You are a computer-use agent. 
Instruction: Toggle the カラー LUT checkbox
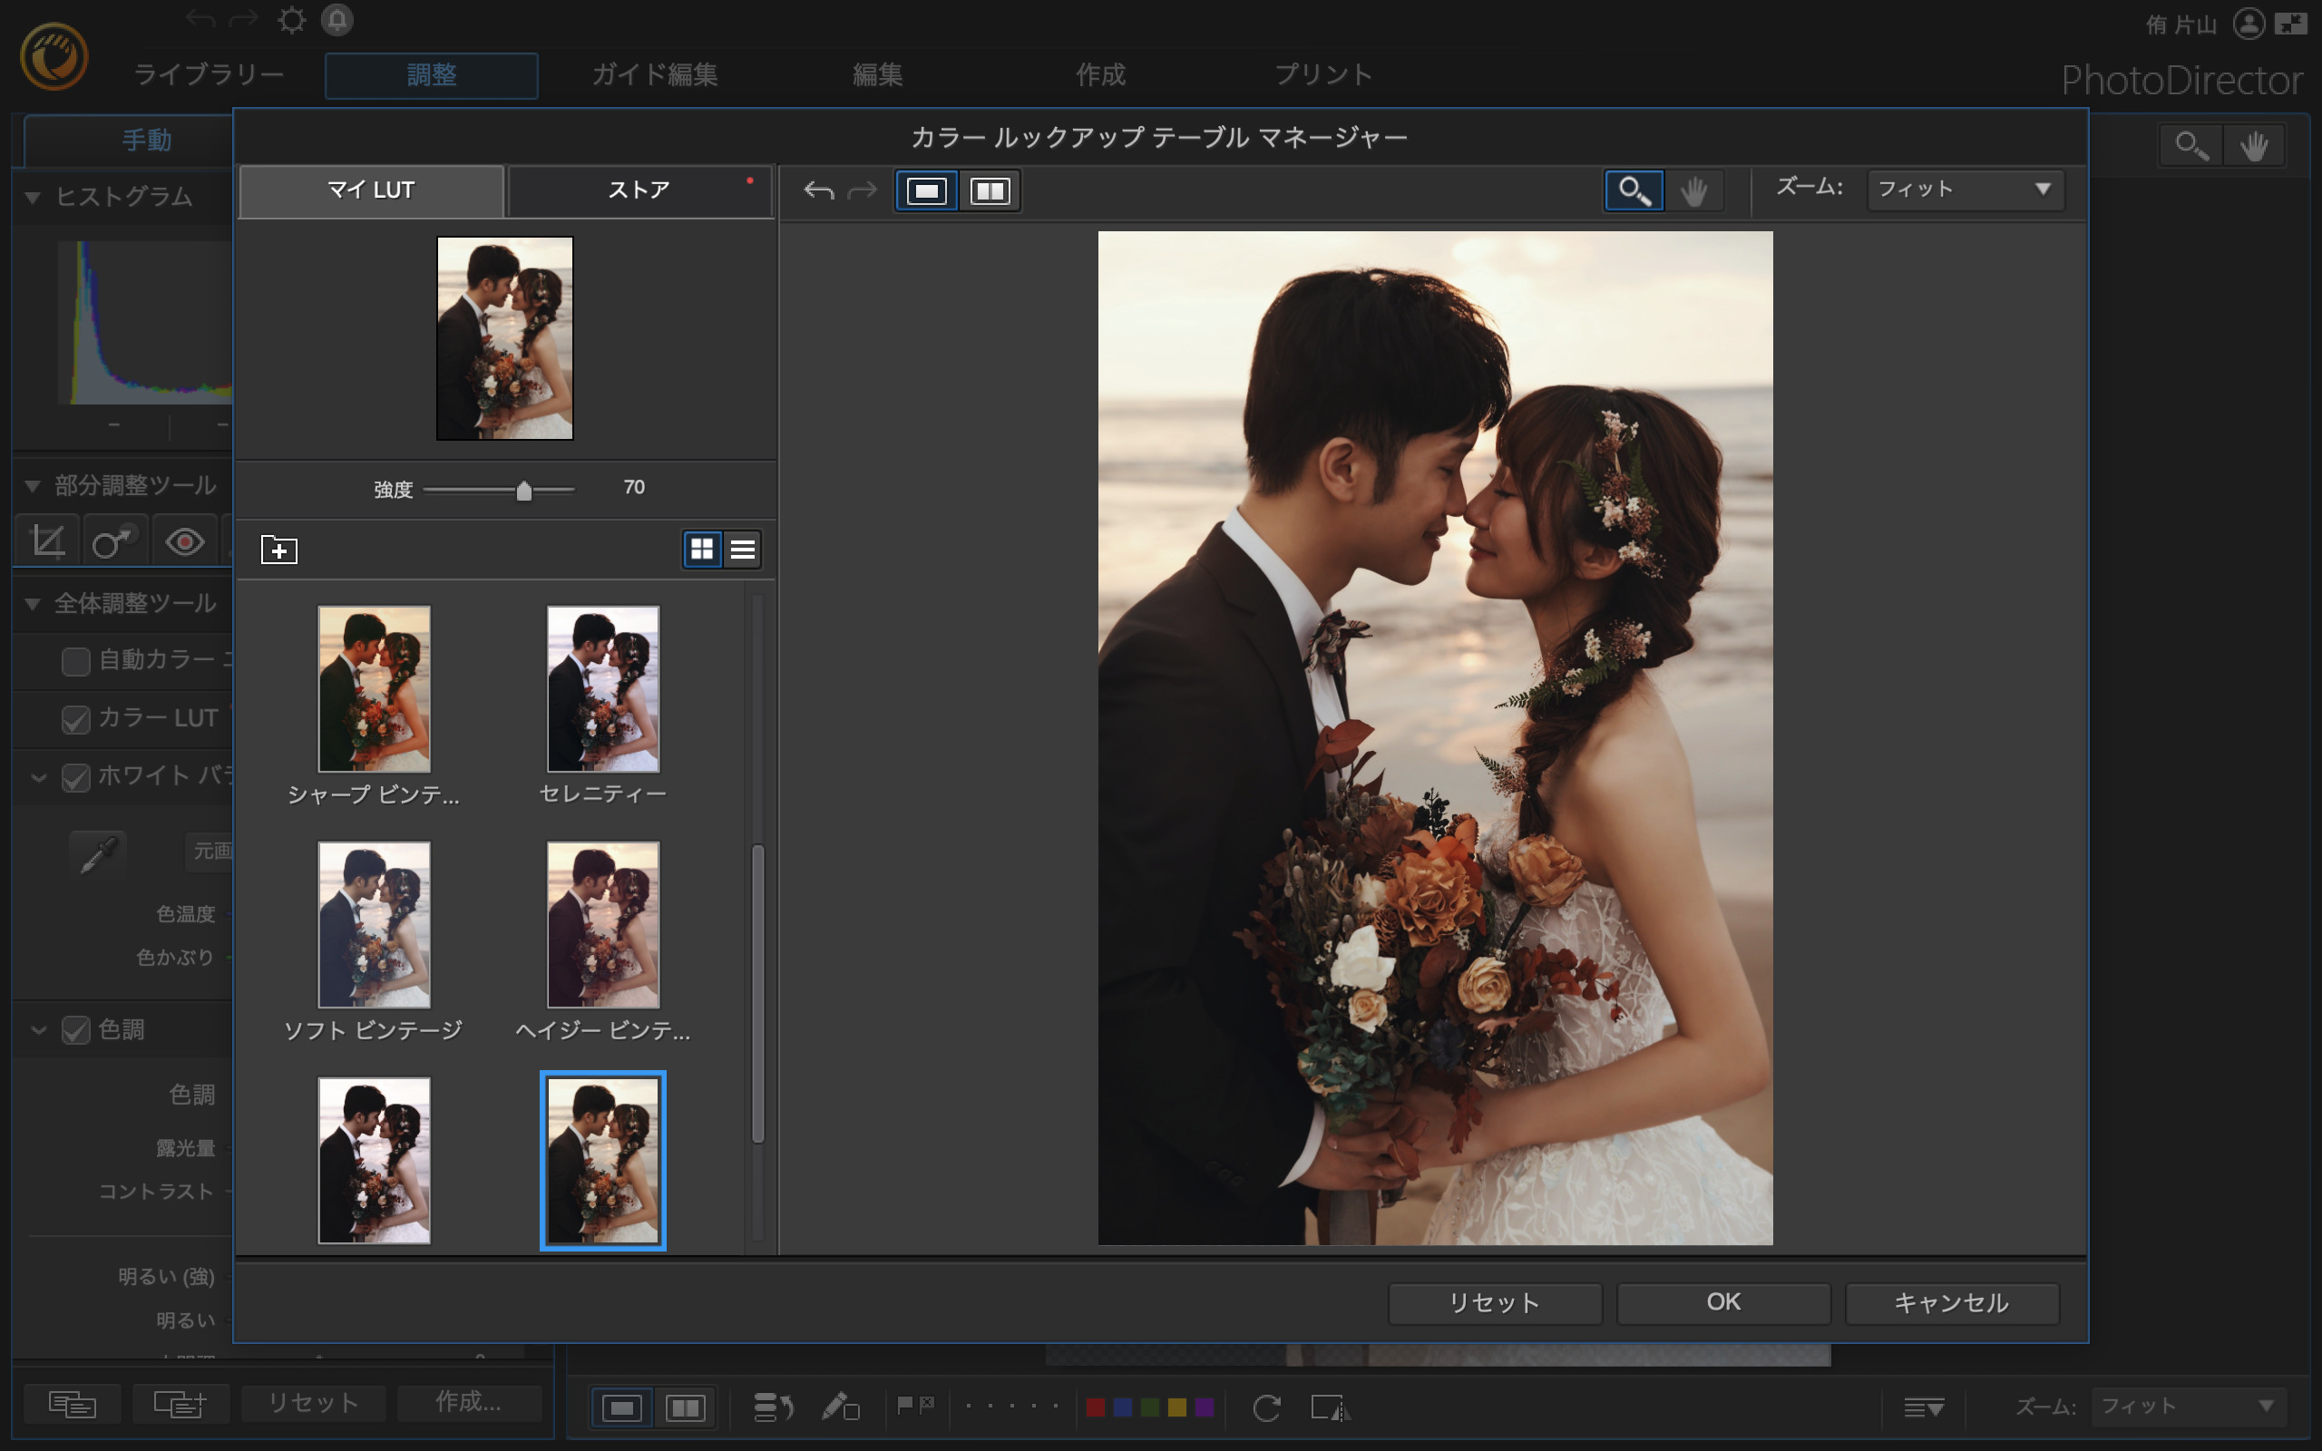76,720
